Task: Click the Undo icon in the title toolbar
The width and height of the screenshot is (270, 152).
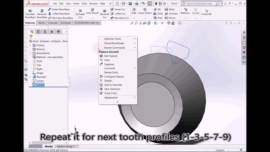Action: pos(143,3)
